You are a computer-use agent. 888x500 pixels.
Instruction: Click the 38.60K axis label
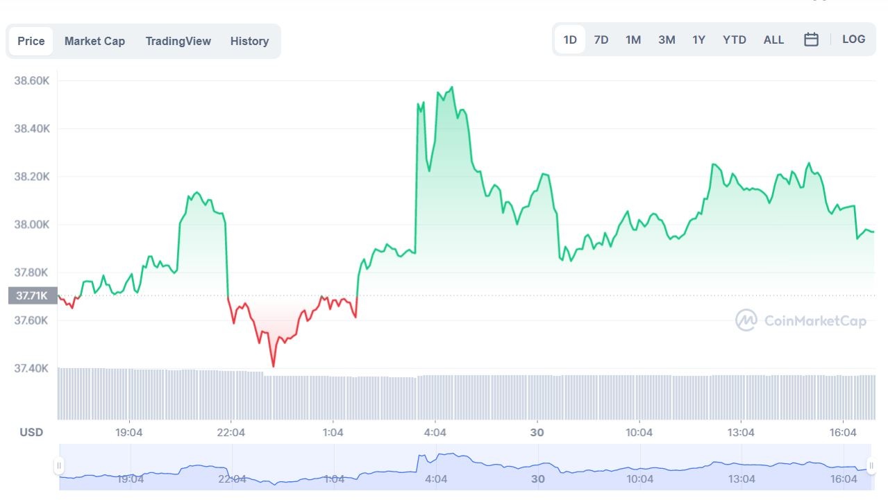(x=31, y=80)
